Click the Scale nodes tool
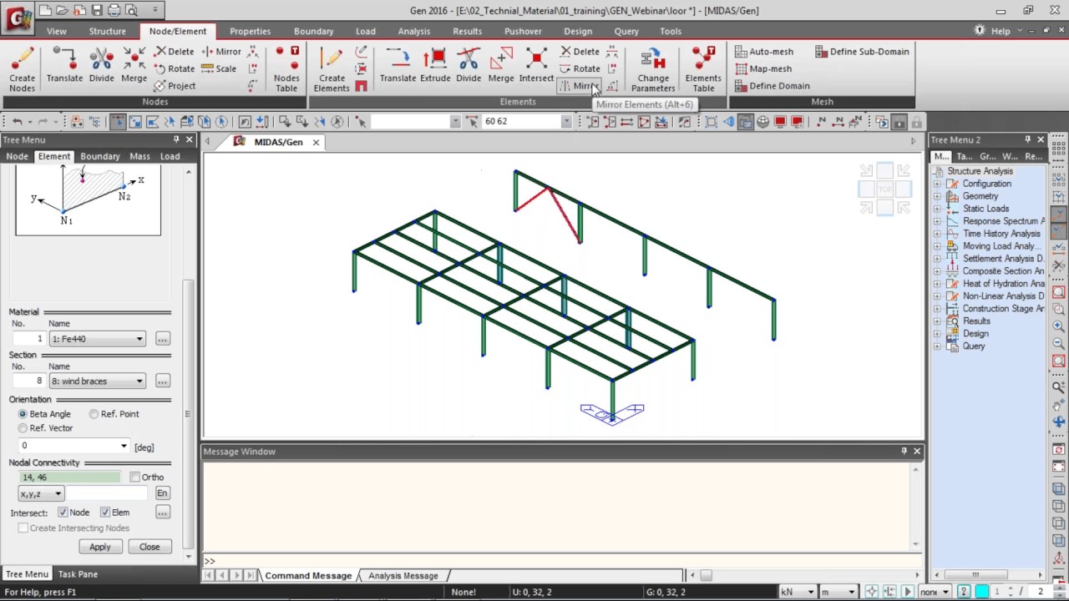Viewport: 1069px width, 601px height. (219, 68)
